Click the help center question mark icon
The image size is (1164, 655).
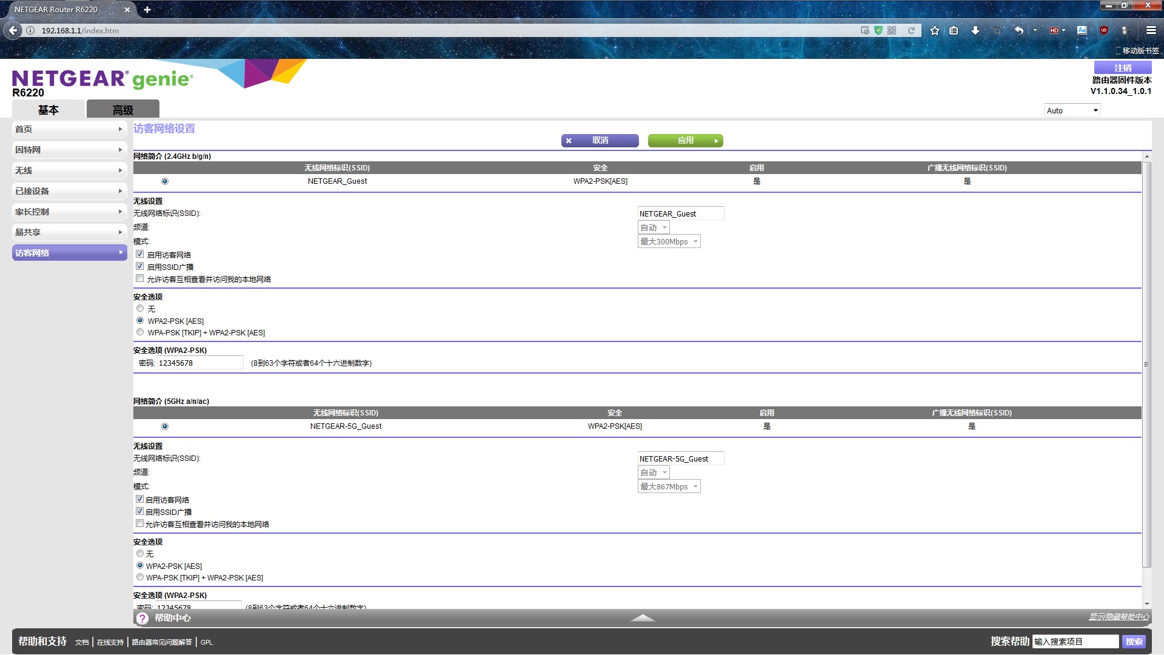click(142, 618)
